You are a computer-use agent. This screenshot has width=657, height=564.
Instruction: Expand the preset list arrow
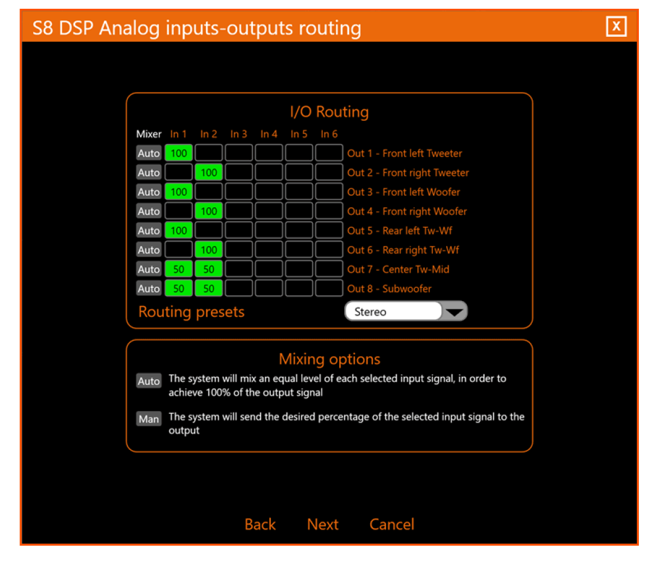point(454,310)
